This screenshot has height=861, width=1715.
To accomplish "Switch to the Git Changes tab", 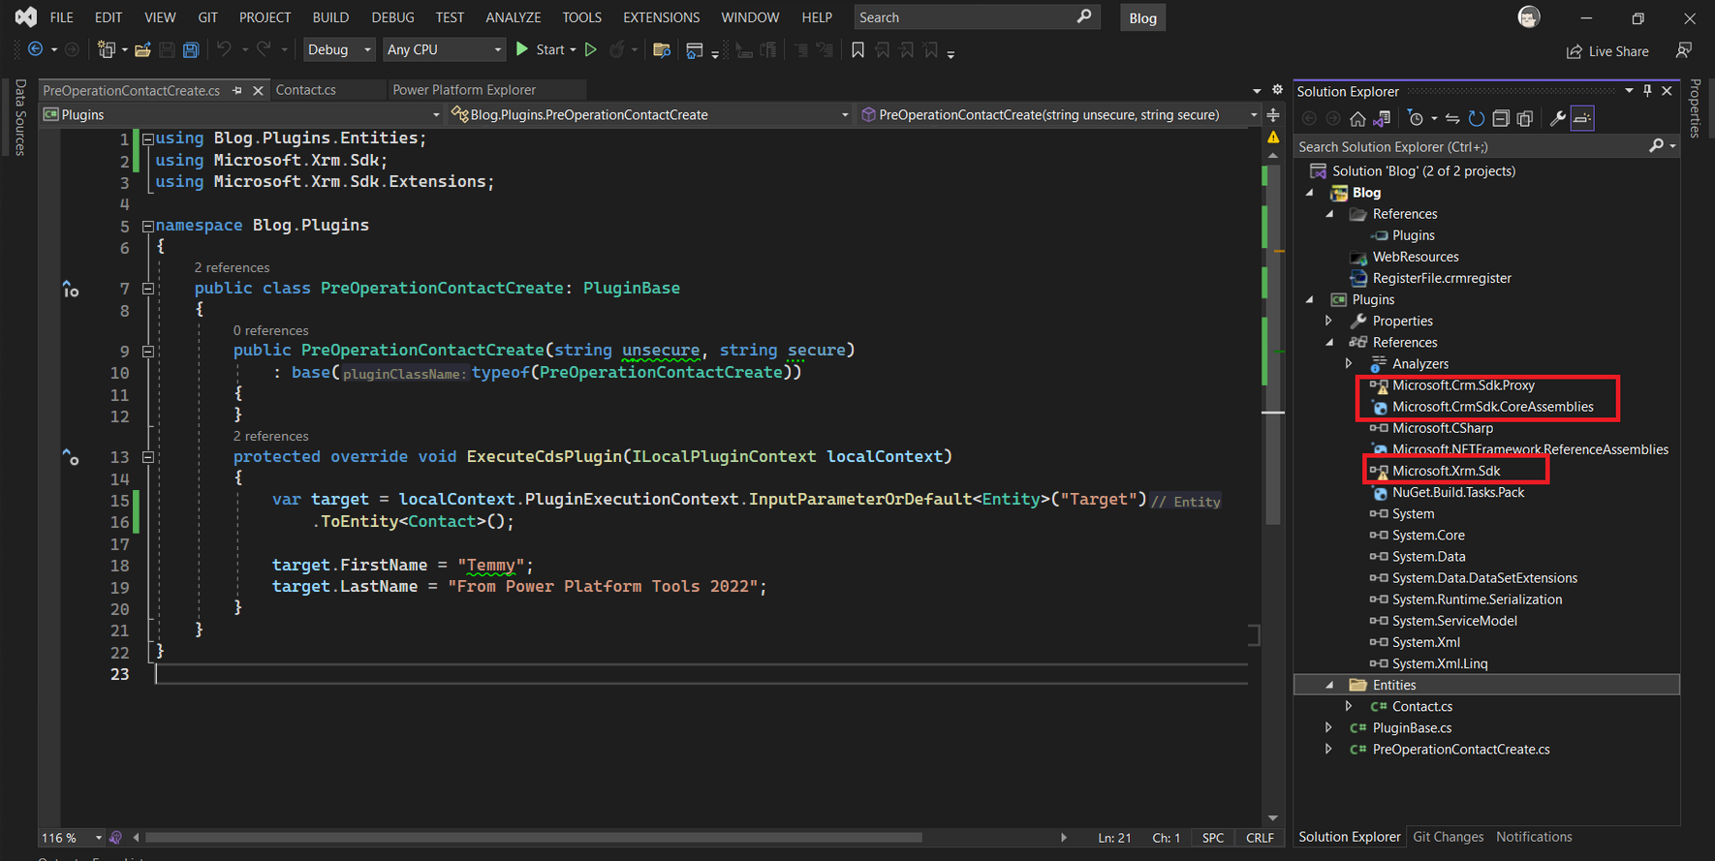I will (x=1448, y=837).
